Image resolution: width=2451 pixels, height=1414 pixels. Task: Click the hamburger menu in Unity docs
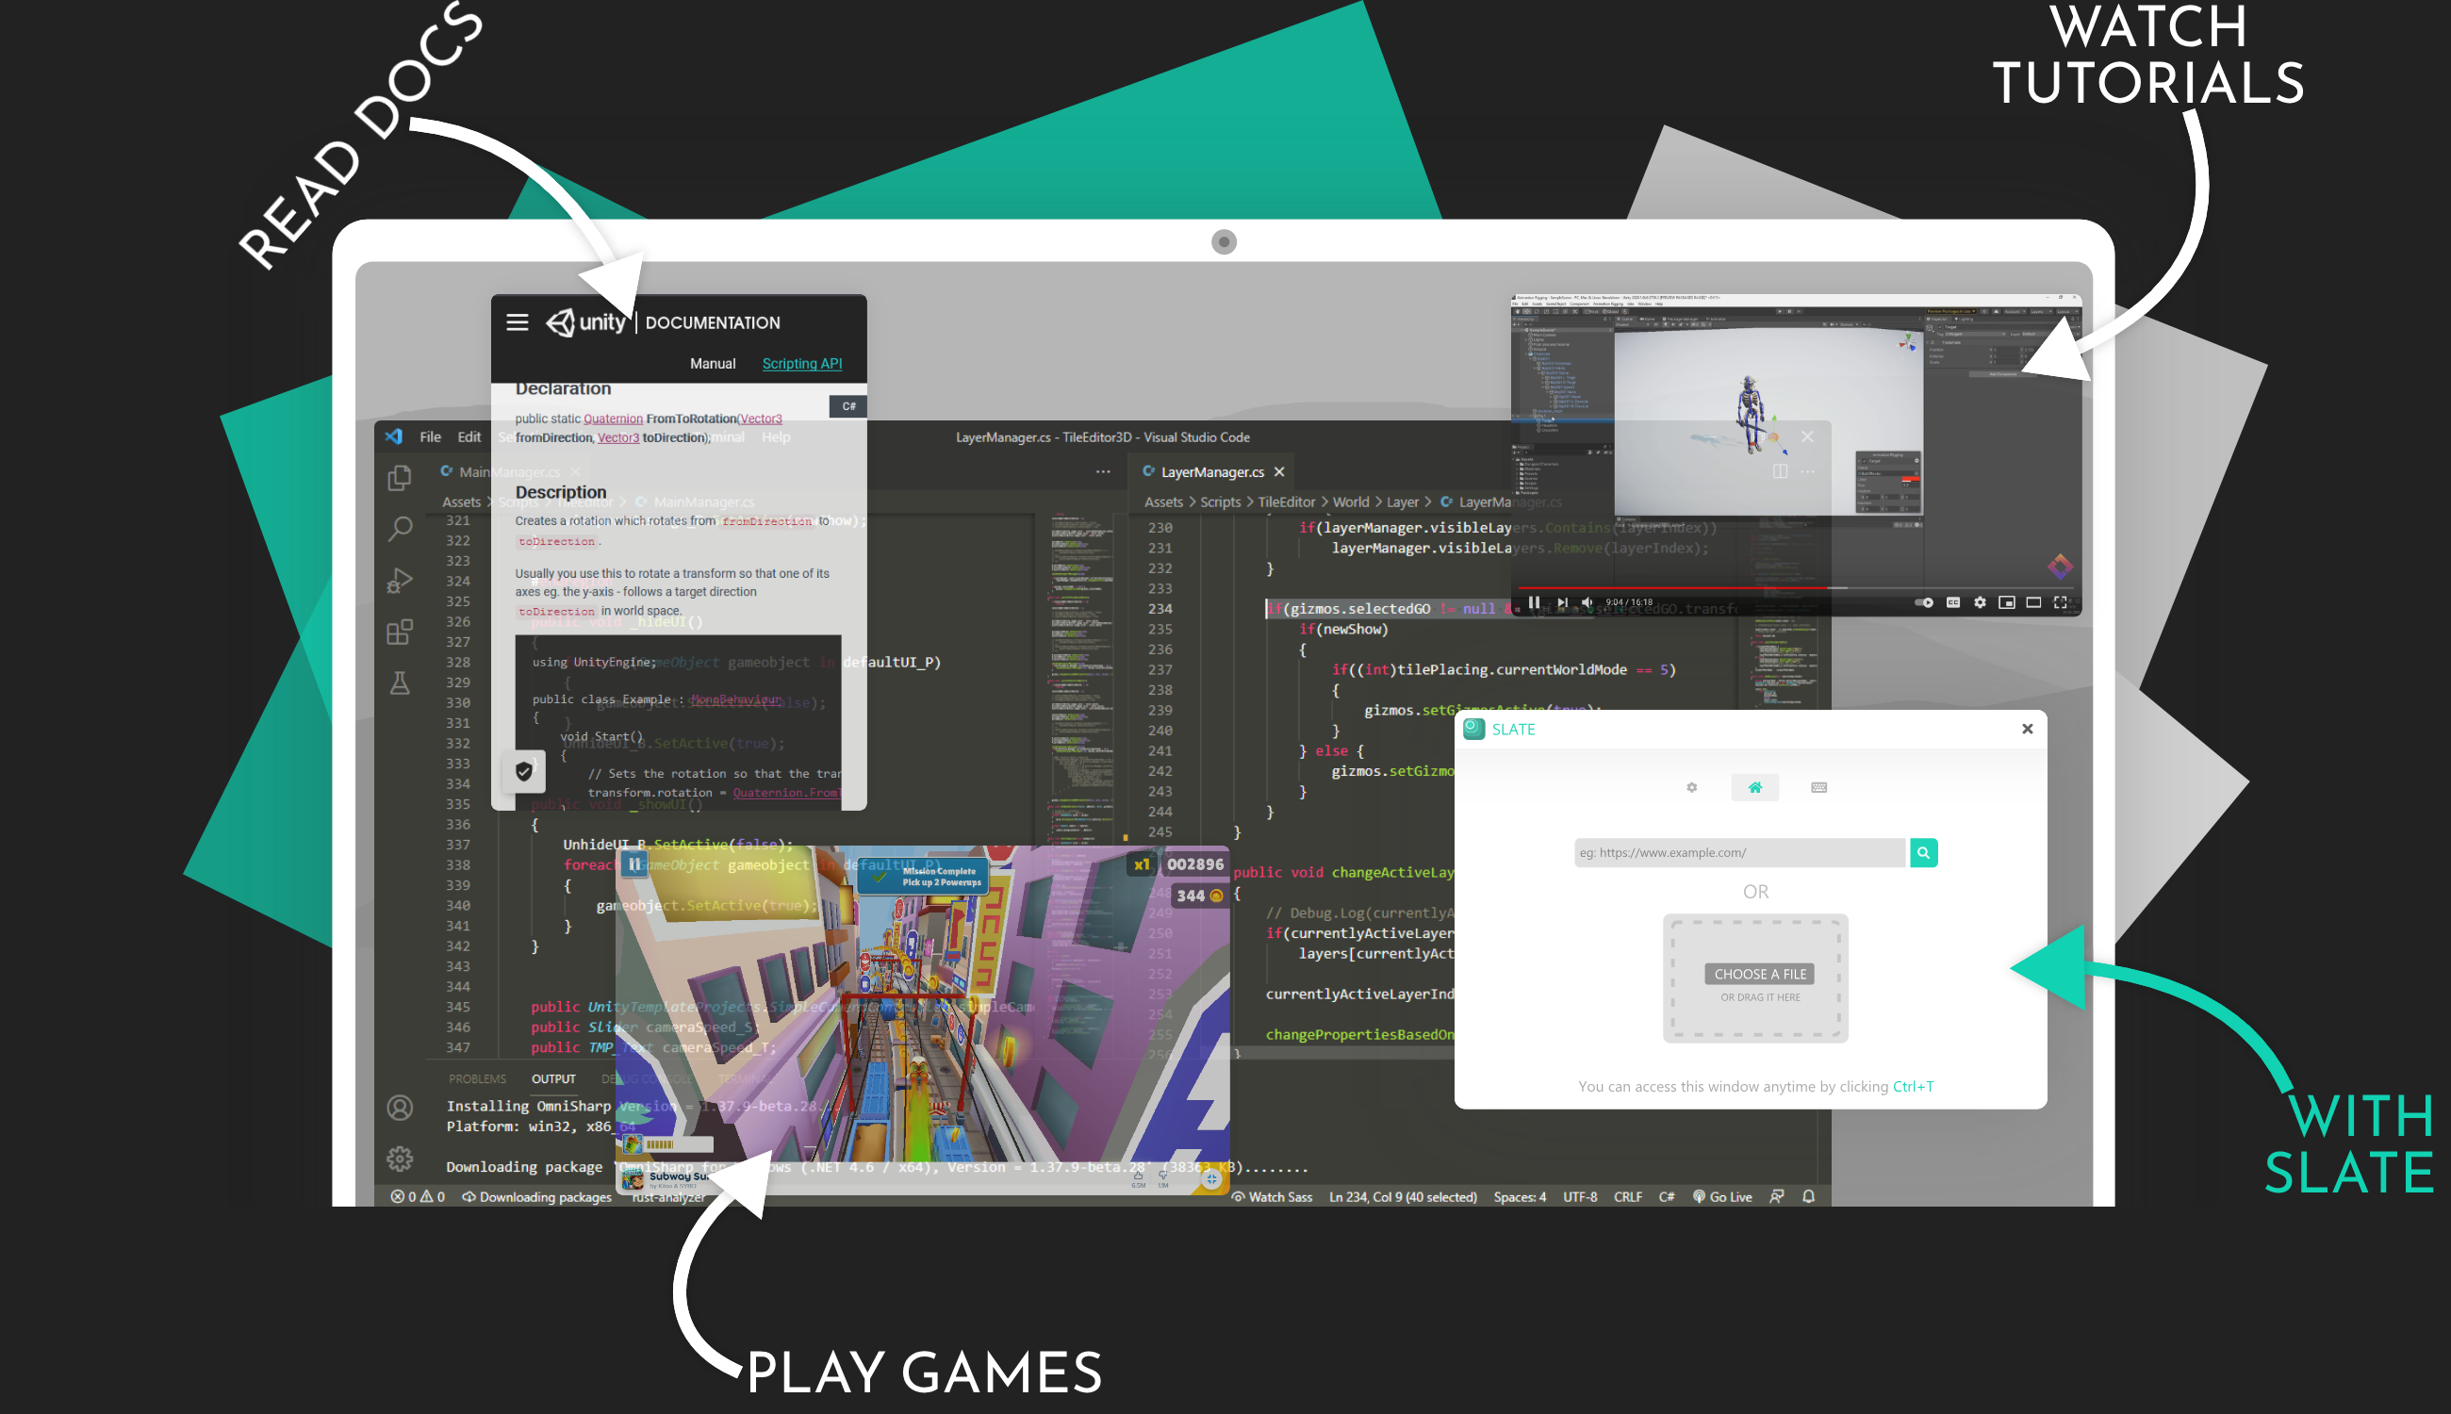click(517, 321)
